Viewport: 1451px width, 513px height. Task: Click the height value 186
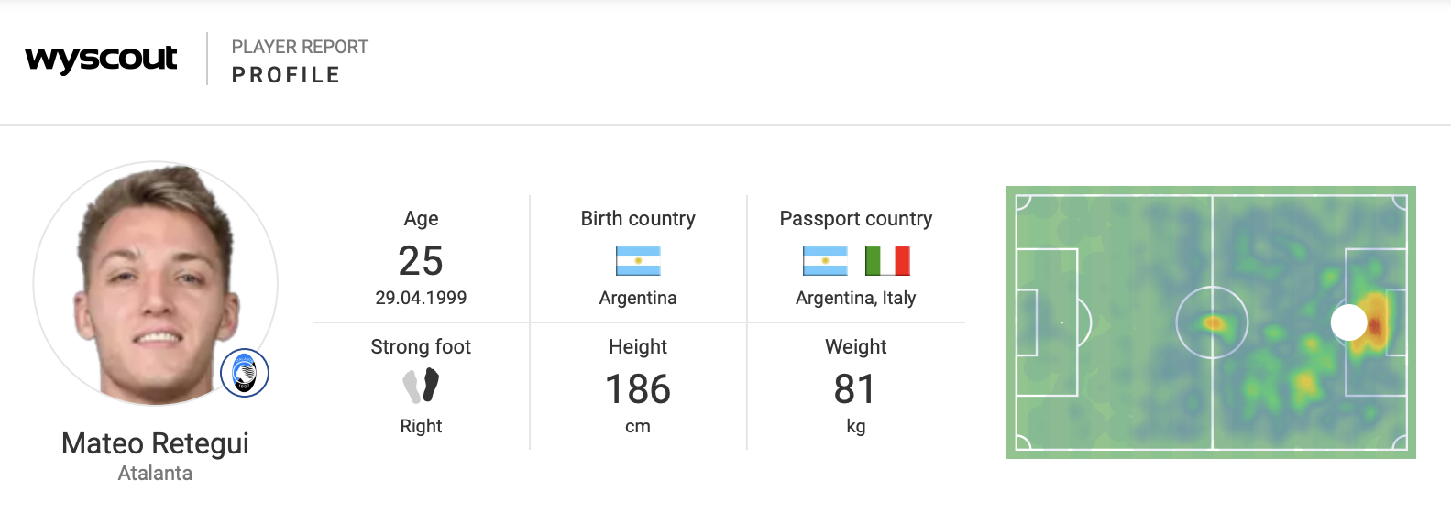click(x=638, y=389)
